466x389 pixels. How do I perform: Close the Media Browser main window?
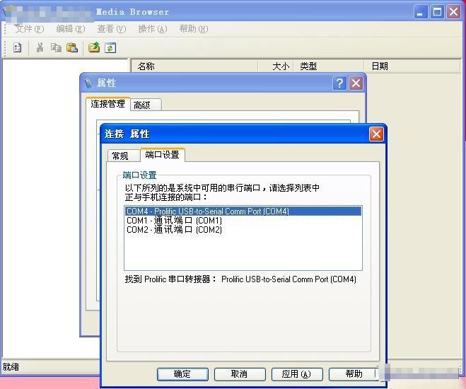click(453, 12)
